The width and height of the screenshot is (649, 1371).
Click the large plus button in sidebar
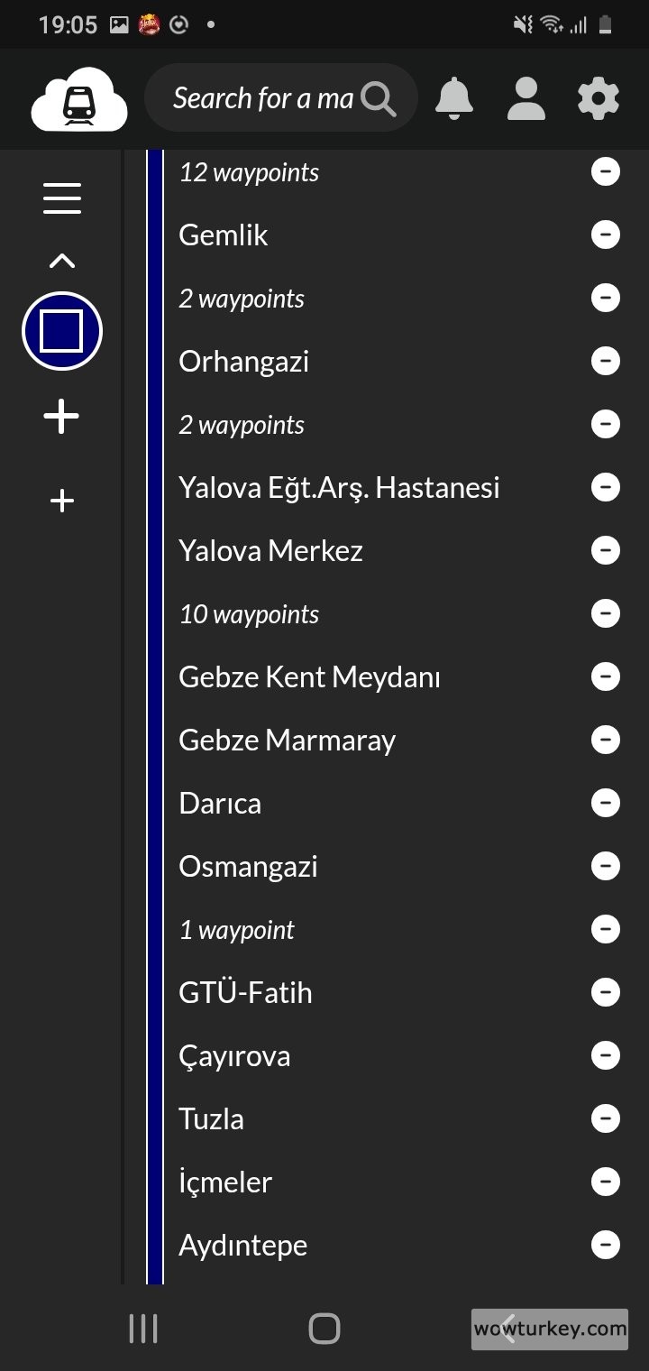62,417
